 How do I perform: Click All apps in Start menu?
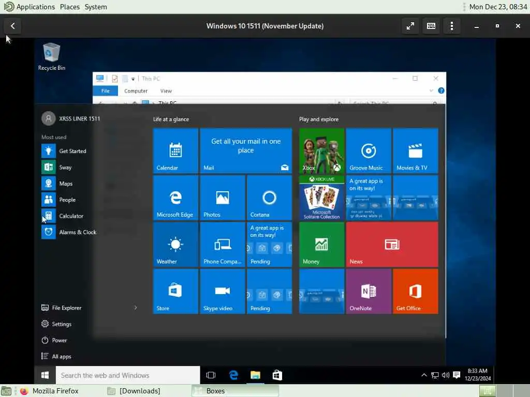56,356
